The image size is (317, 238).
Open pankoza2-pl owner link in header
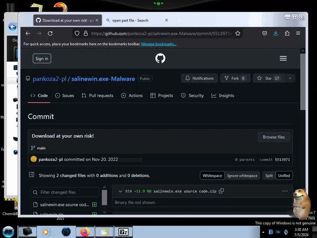[x=50, y=79]
